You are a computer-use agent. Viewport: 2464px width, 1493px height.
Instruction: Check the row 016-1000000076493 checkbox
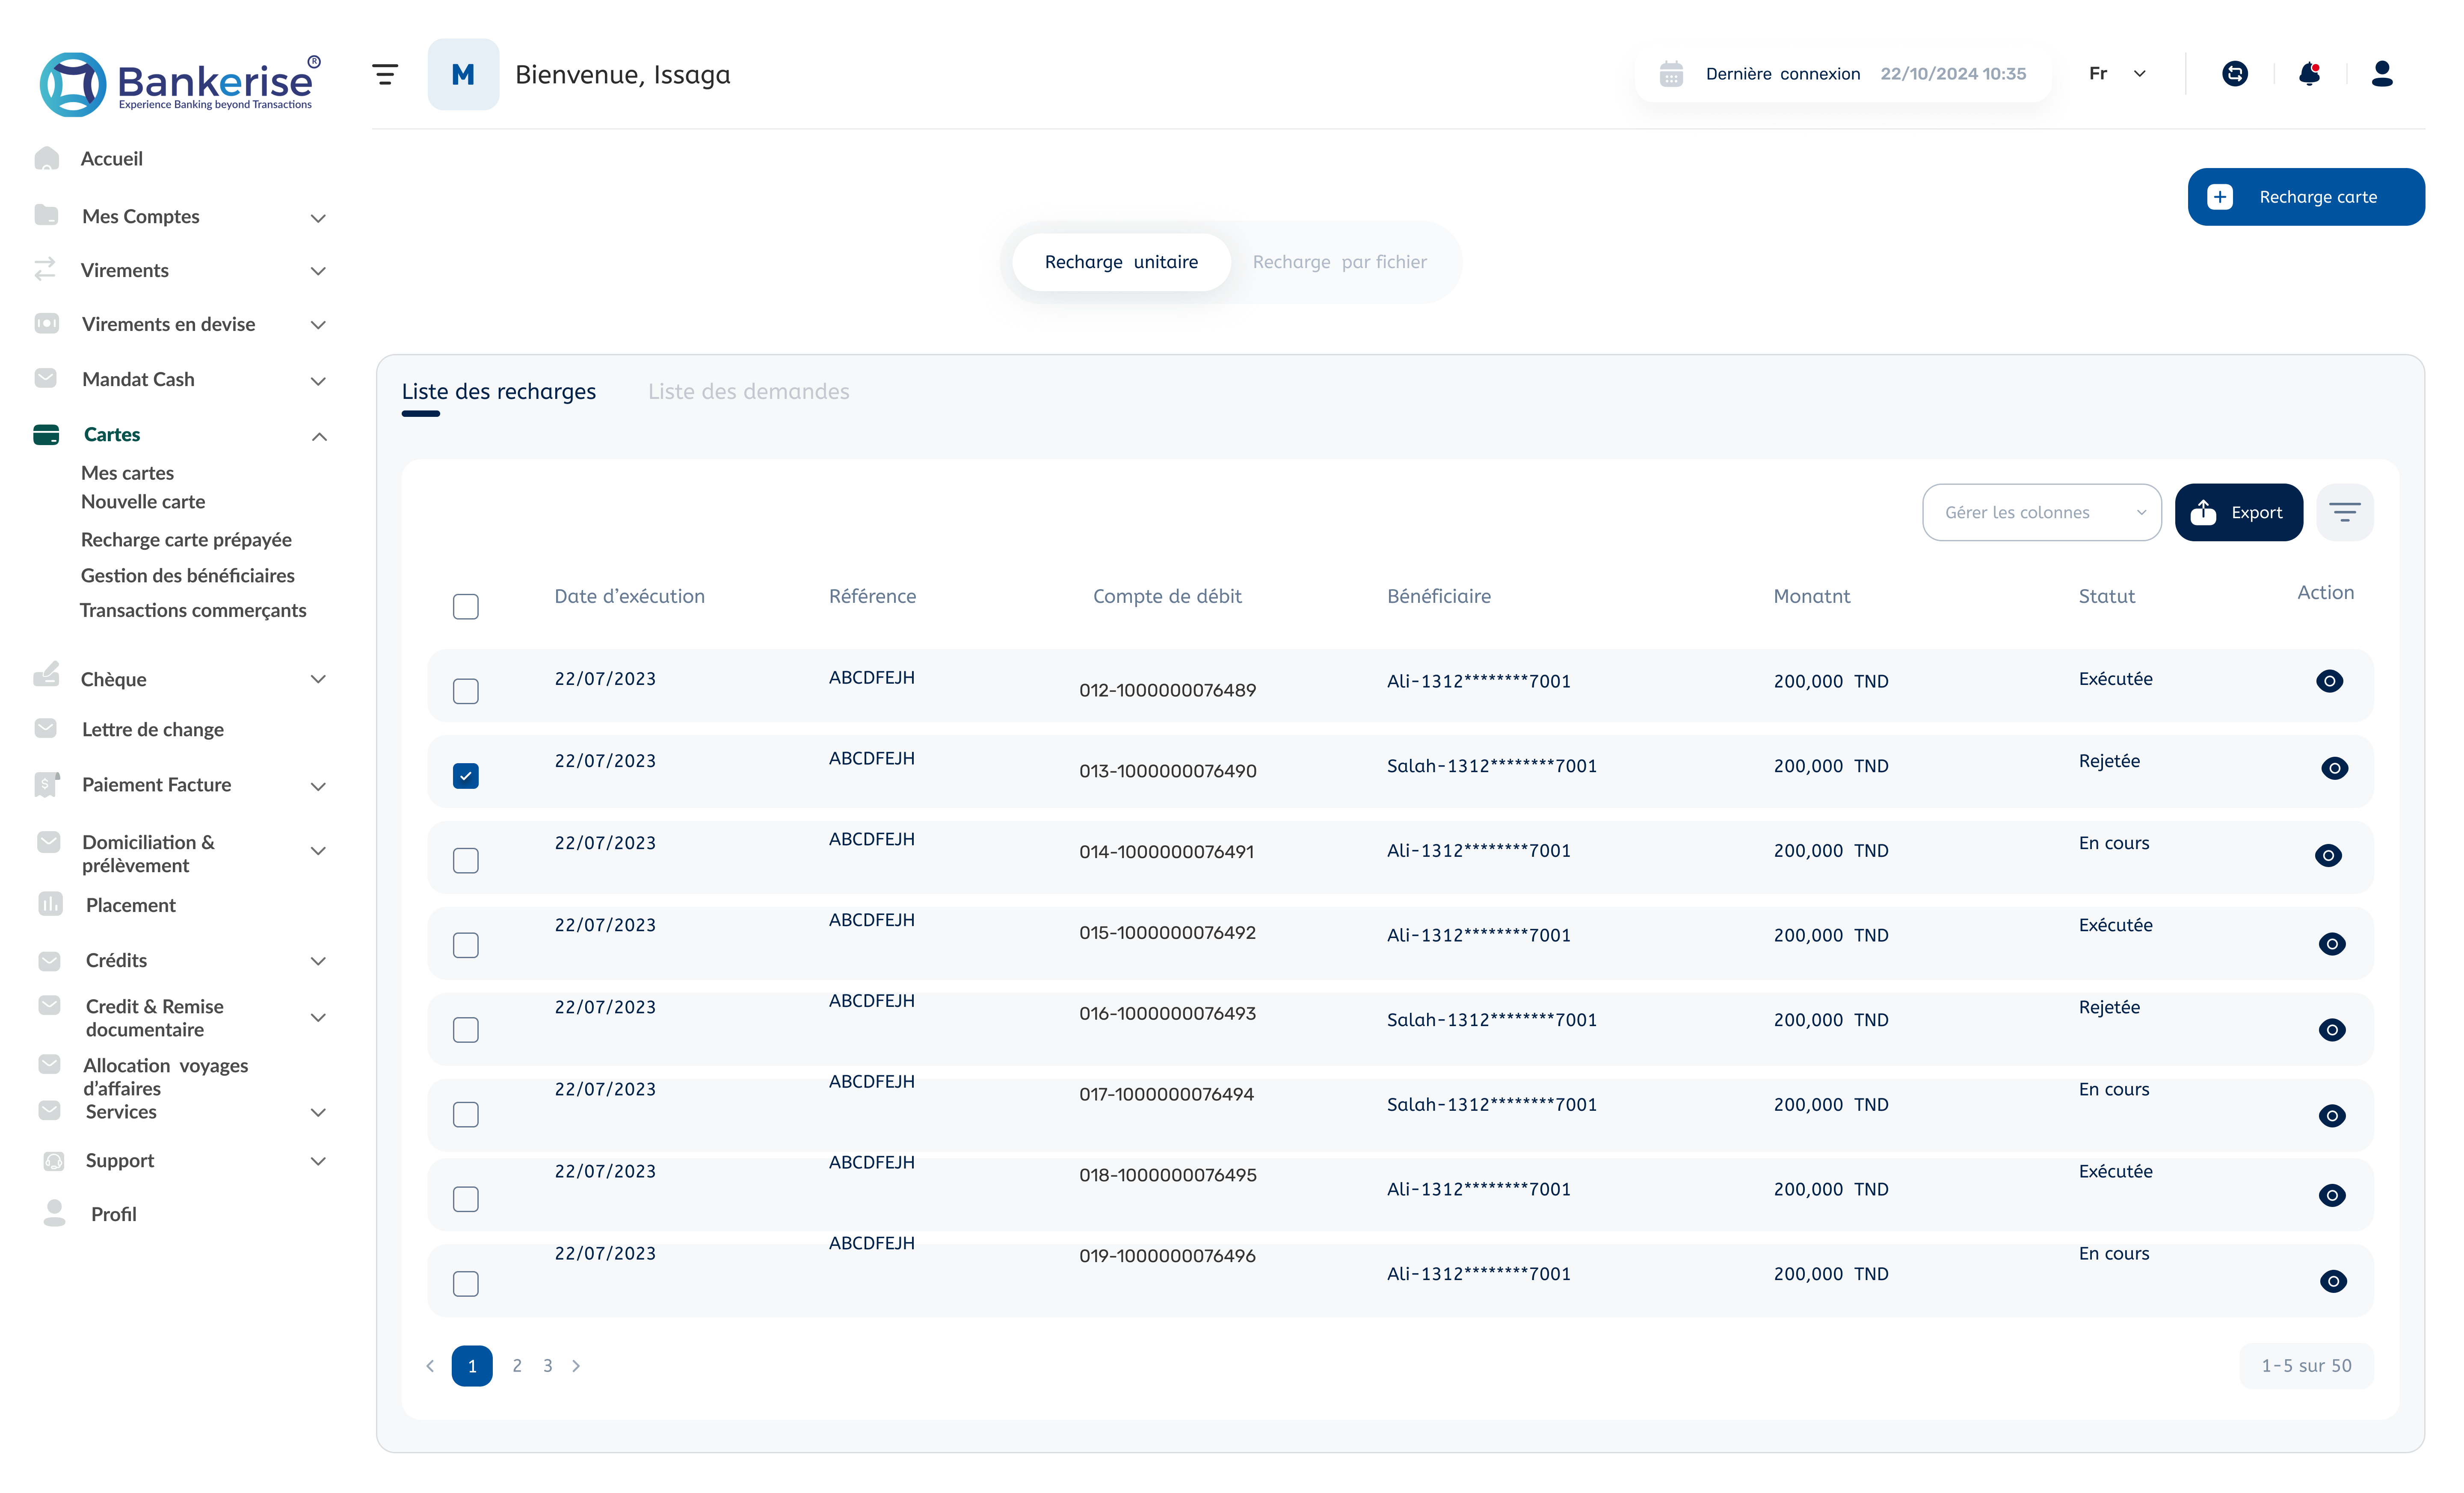tap(466, 1030)
